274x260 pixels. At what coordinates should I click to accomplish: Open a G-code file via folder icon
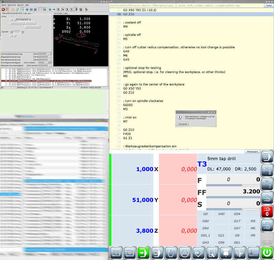click(13, 10)
